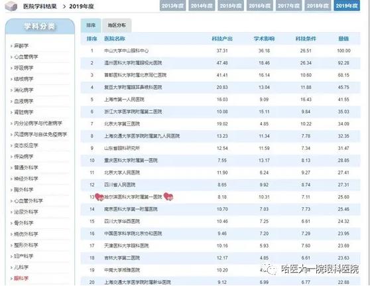370x286 pixels.
Task: Open the 心血管外科学 category
Action: (29, 201)
